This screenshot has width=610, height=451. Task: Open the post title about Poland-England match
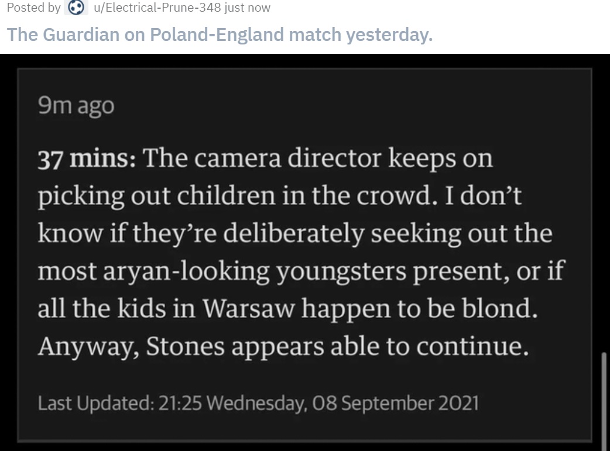point(220,35)
